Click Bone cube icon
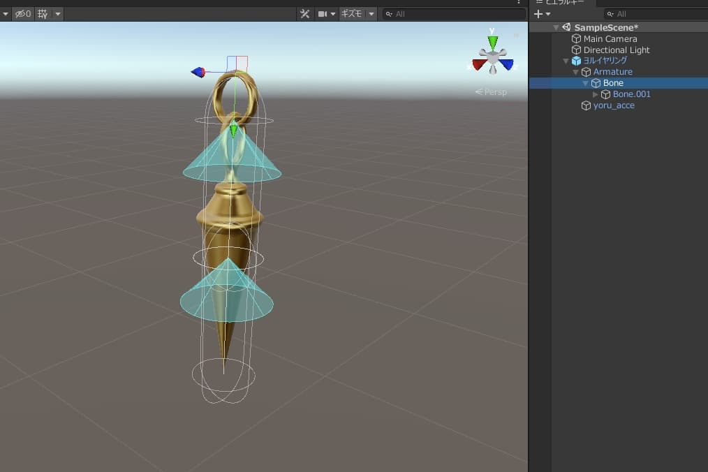This screenshot has height=472, width=708. (596, 83)
